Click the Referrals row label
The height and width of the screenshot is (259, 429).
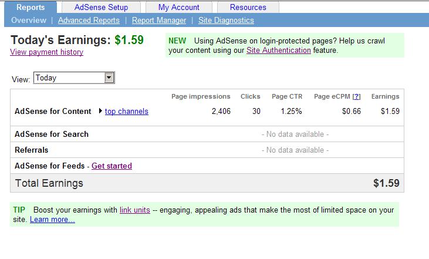(32, 150)
